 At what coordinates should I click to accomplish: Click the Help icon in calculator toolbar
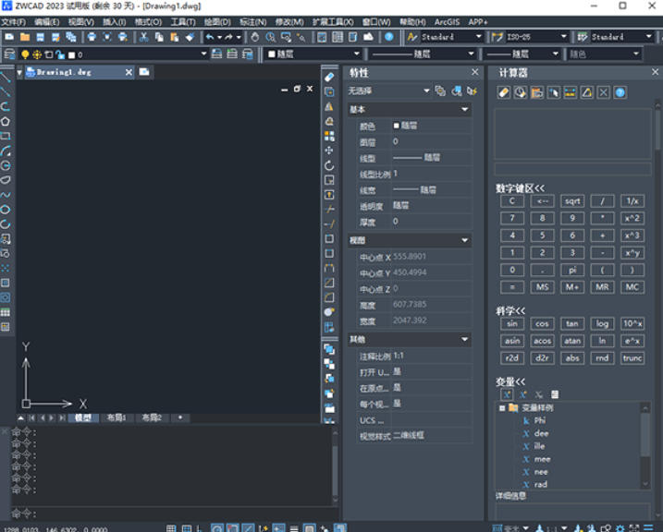pyautogui.click(x=620, y=92)
